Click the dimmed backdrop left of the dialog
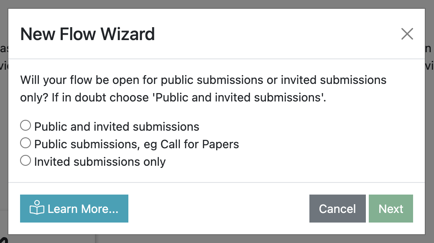 (x=4, y=125)
